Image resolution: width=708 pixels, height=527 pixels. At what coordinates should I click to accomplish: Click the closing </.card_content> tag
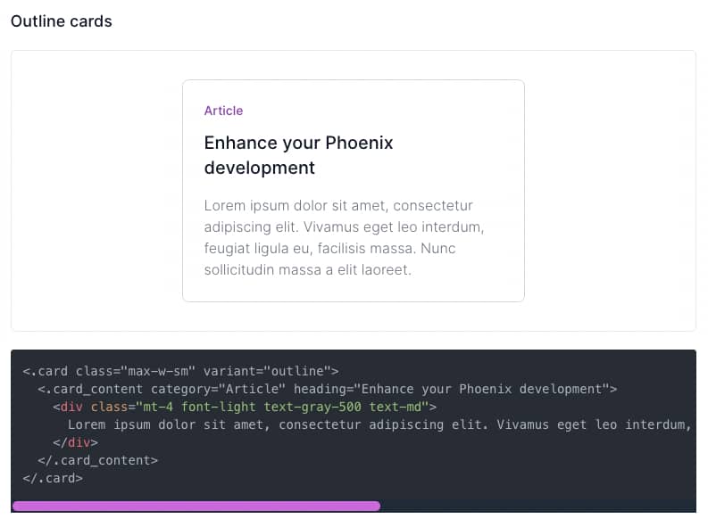coord(97,460)
